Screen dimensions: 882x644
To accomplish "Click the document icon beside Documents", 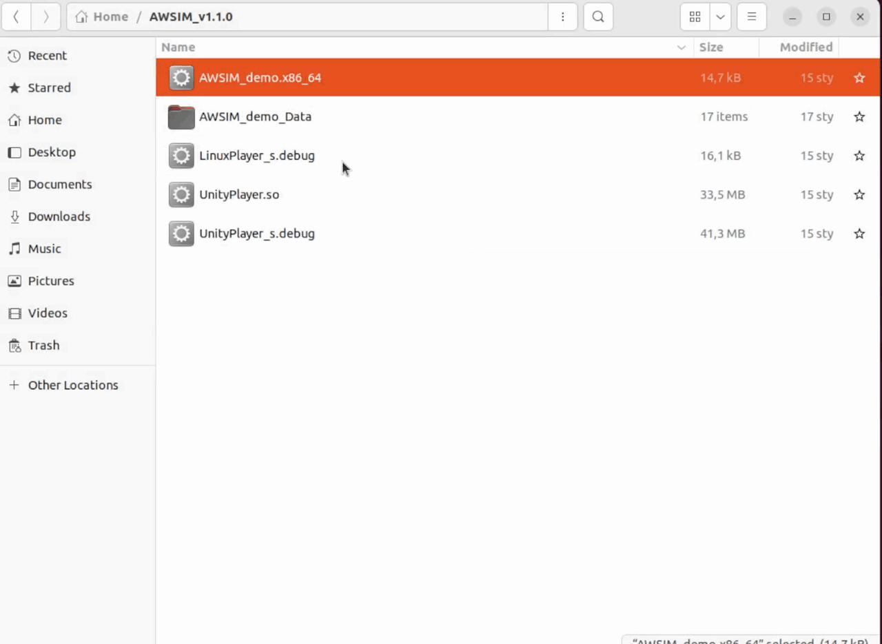I will [x=14, y=184].
